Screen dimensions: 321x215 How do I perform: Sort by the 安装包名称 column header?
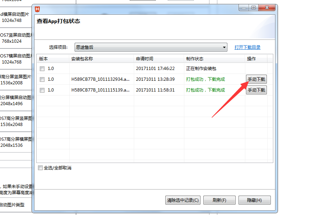[102, 59]
